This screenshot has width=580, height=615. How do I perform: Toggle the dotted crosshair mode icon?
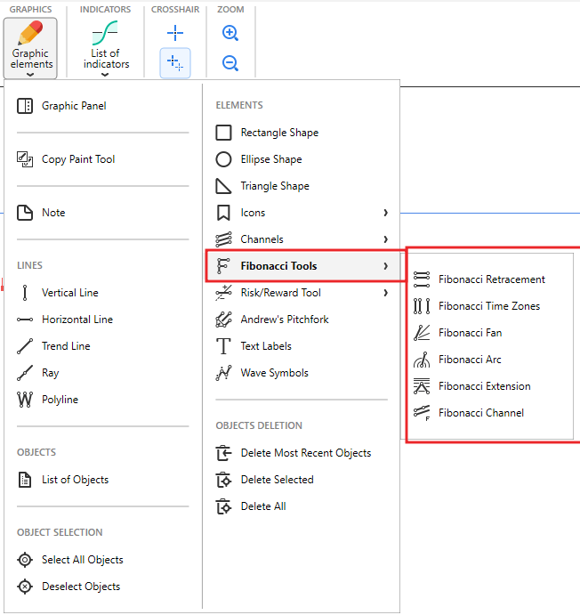(x=175, y=63)
